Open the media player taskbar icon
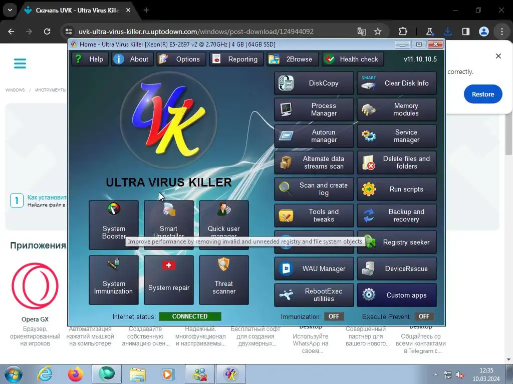Viewport: 513px width, 384px height. click(x=169, y=374)
